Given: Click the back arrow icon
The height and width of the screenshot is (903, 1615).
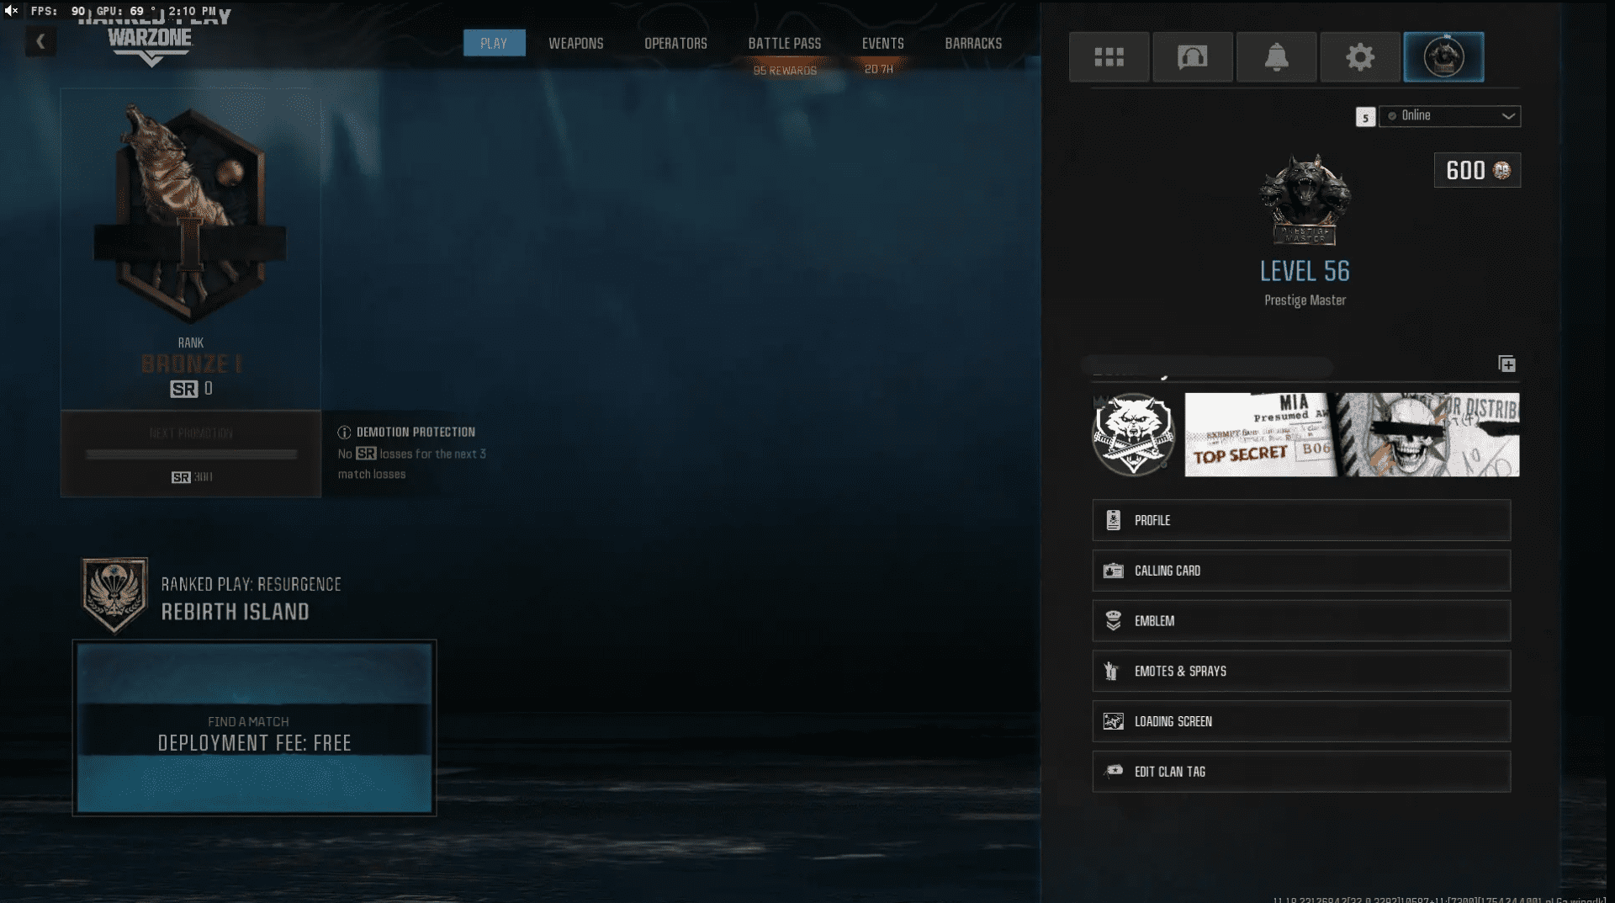Looking at the screenshot, I should (x=40, y=41).
